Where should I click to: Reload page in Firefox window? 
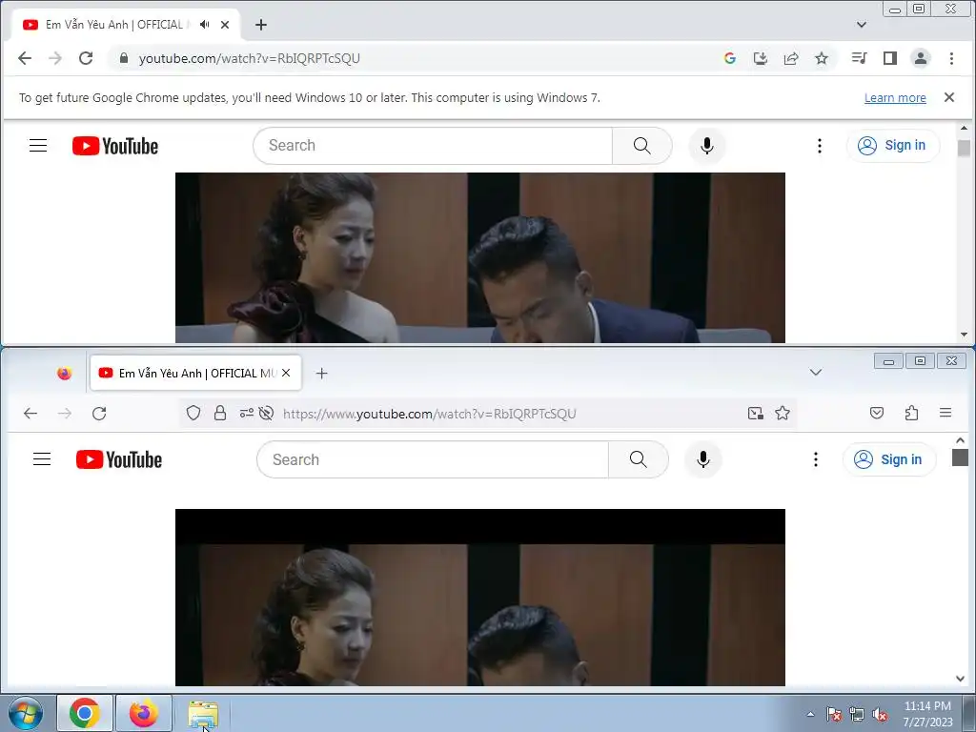[99, 414]
